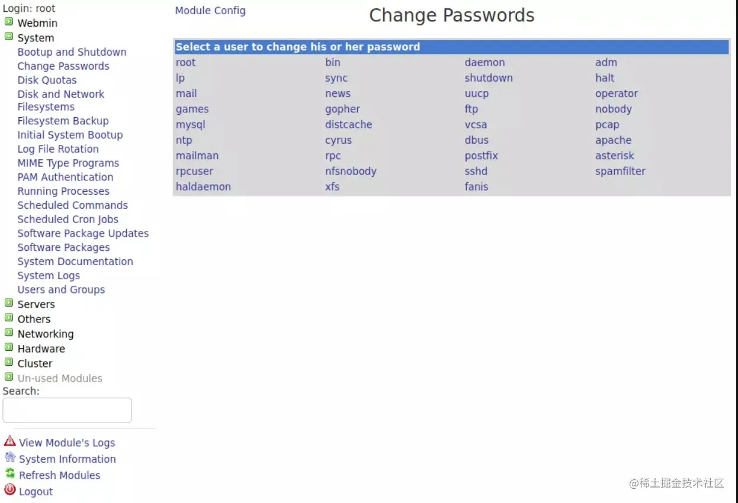738x503 pixels.
Task: Expand the Hardware category arrow icon
Action: tap(9, 347)
